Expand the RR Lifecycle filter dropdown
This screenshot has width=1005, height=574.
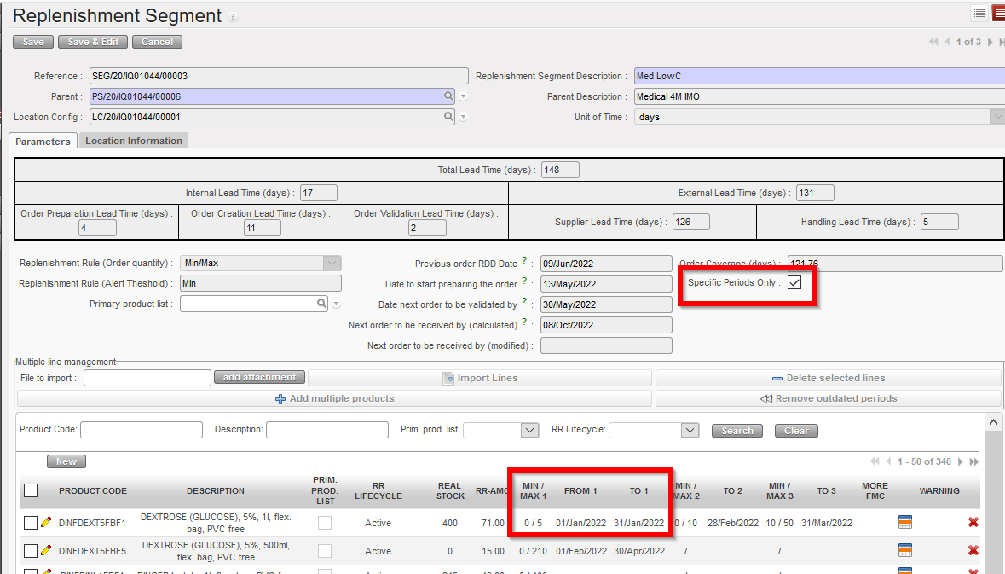click(x=690, y=431)
